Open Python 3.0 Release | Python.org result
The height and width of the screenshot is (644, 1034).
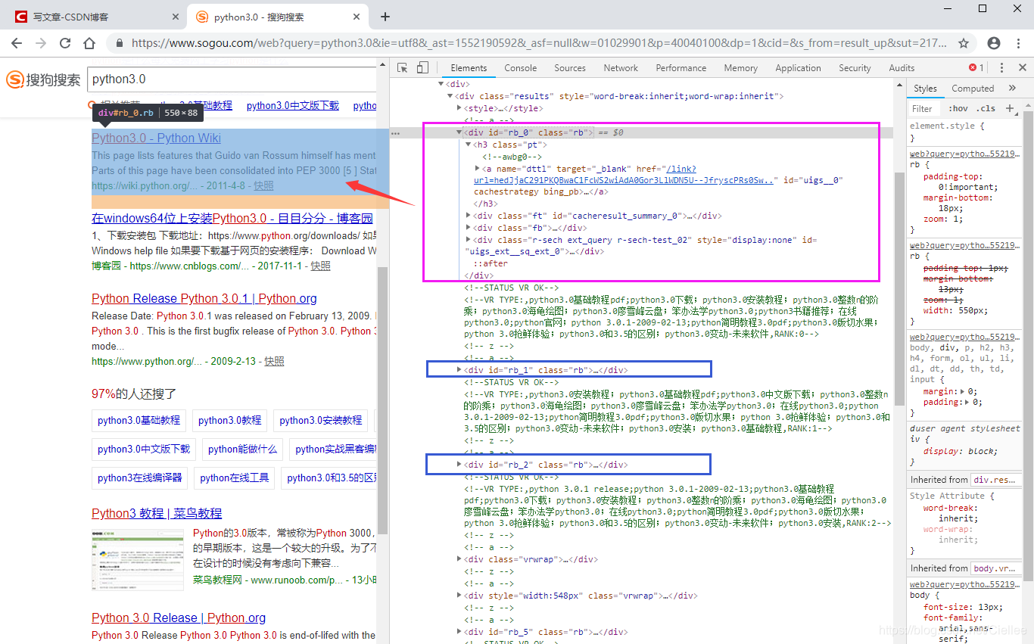(x=179, y=618)
